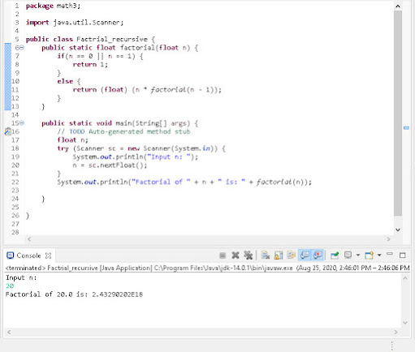Click the 'Input n:' console output line
Screen dimensions: 415x352
[x=21, y=277]
